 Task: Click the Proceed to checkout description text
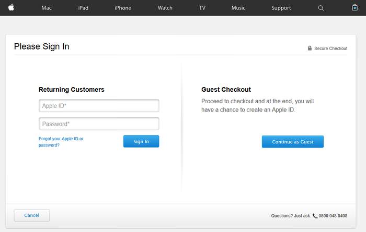pos(257,105)
